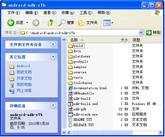
Task: Click the My Documents (我的文档) icon
Action: (12, 72)
